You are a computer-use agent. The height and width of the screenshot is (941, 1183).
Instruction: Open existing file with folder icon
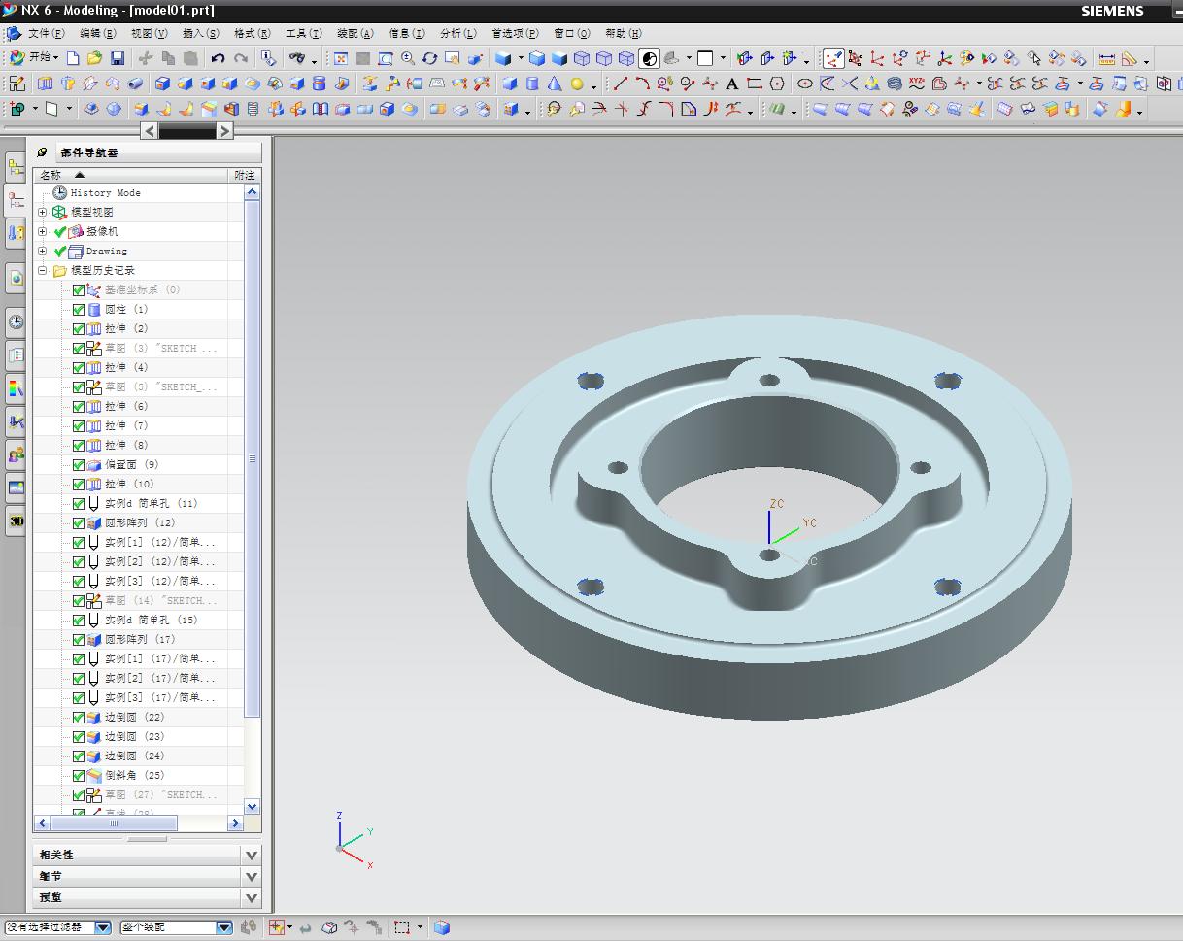click(94, 58)
